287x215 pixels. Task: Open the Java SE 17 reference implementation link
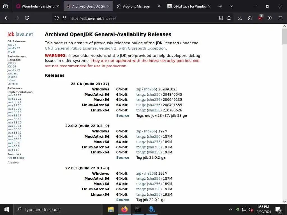[14, 116]
